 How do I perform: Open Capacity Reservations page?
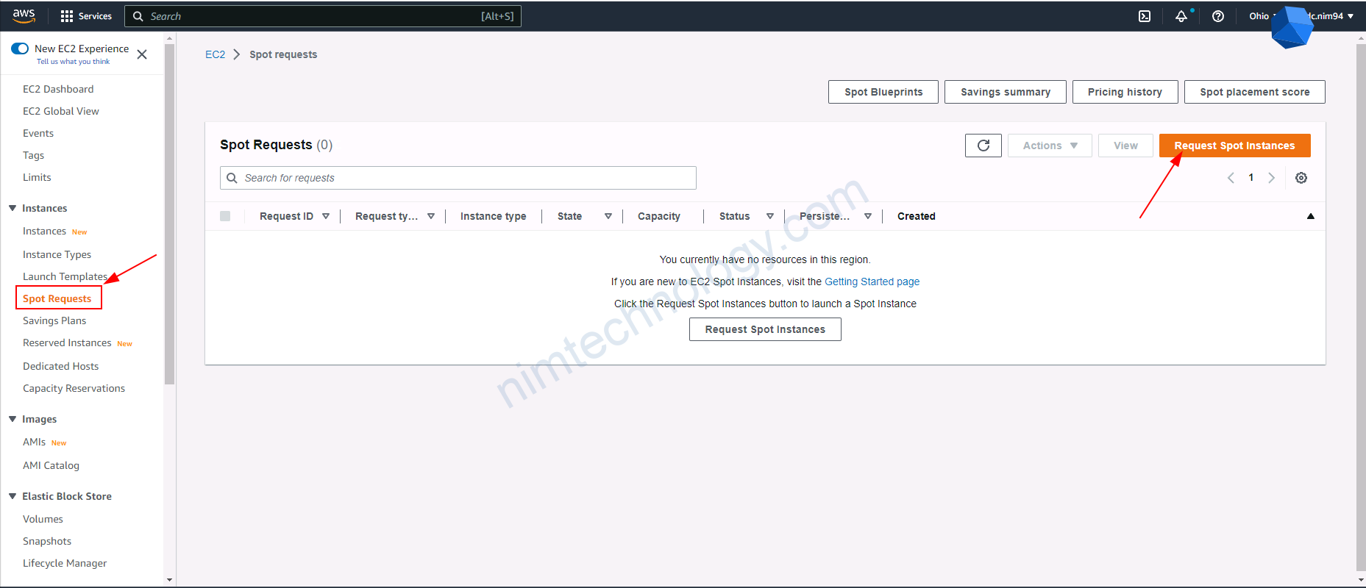pos(74,388)
